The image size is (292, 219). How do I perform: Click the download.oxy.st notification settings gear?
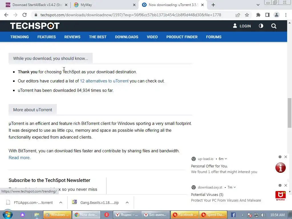(280, 185)
